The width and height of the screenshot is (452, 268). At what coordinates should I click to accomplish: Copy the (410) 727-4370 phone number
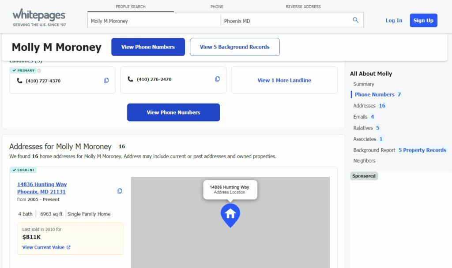(106, 81)
